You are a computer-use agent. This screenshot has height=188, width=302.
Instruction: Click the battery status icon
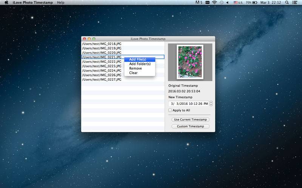pos(255,3)
